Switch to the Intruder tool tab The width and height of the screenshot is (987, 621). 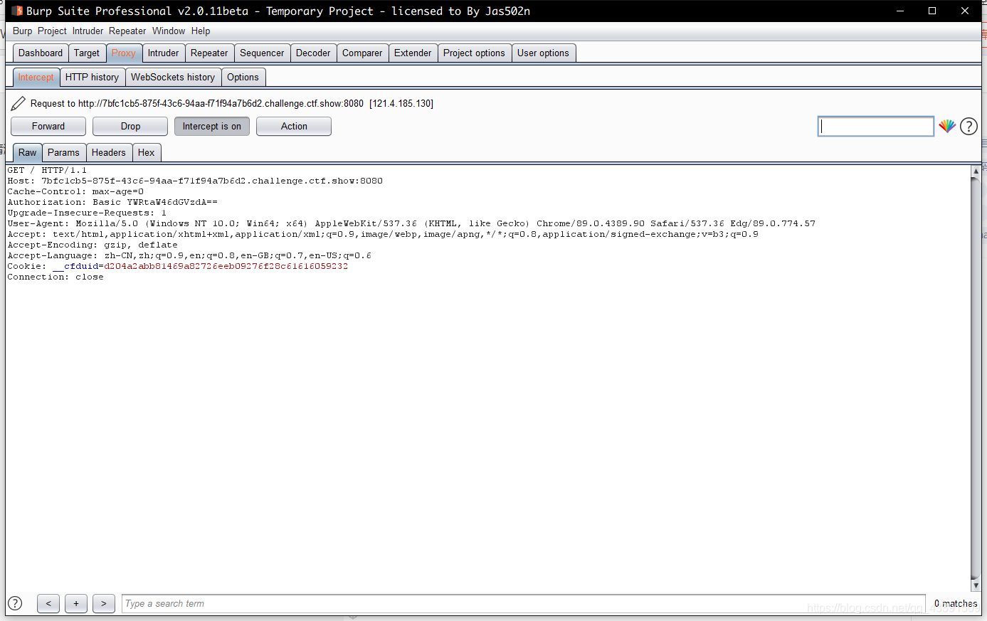pos(164,53)
